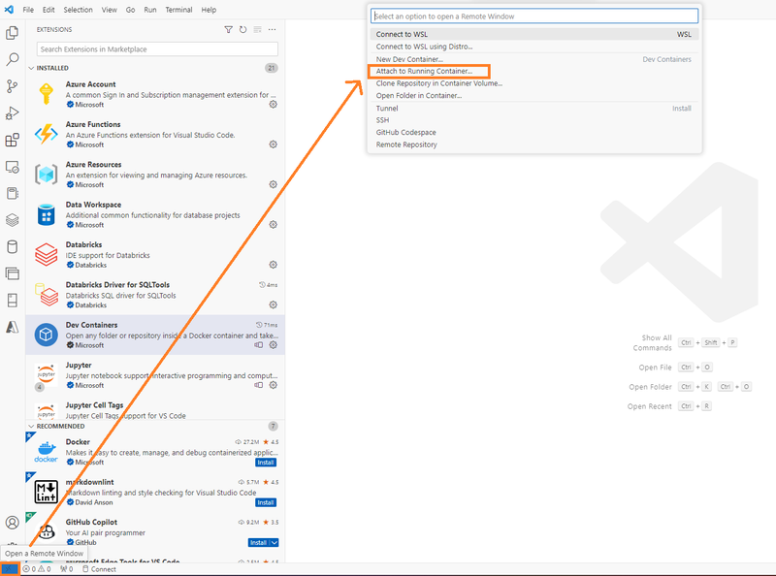This screenshot has height=576, width=776.
Task: Click the VS Code logo menu icon
Action: (x=9, y=10)
